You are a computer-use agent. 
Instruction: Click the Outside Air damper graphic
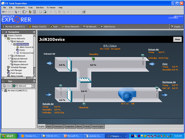70,95
